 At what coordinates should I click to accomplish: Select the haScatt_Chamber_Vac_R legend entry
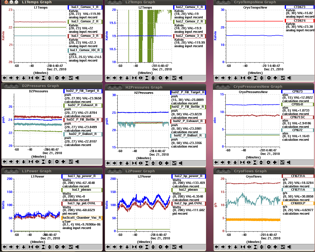[x=82, y=218]
